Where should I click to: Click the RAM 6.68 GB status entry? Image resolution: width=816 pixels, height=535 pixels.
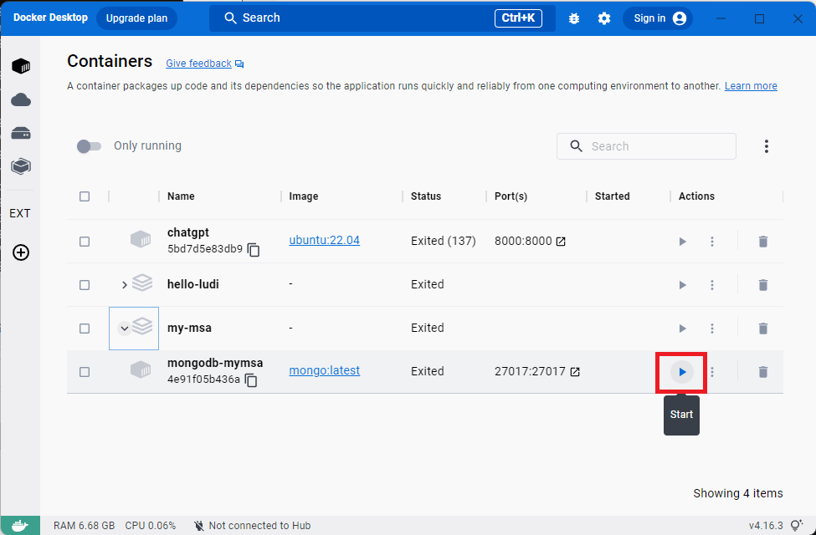pos(84,526)
